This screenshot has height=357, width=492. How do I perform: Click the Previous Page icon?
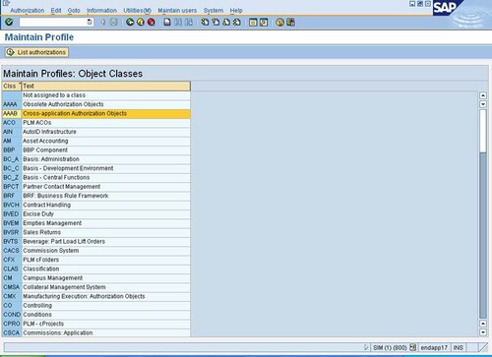pos(215,22)
